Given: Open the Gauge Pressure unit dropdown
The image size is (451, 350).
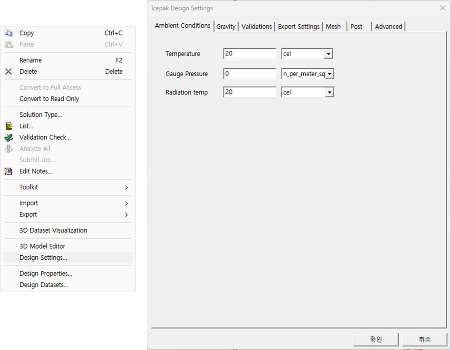Looking at the screenshot, I should [x=330, y=74].
